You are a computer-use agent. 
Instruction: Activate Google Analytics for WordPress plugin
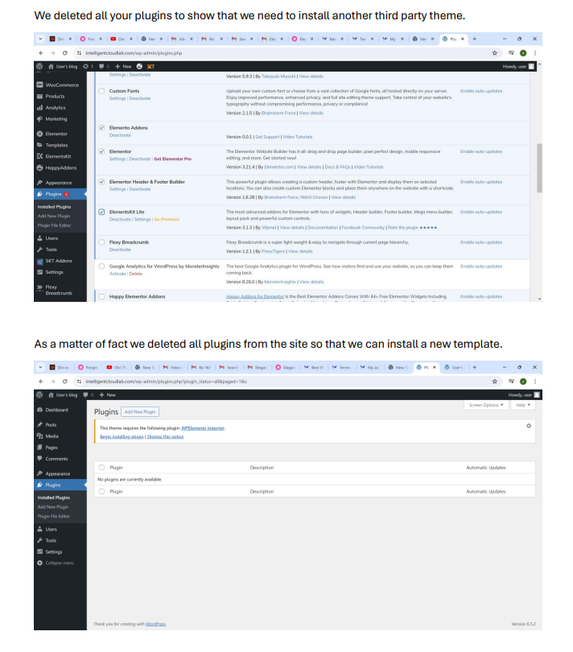pyautogui.click(x=117, y=274)
